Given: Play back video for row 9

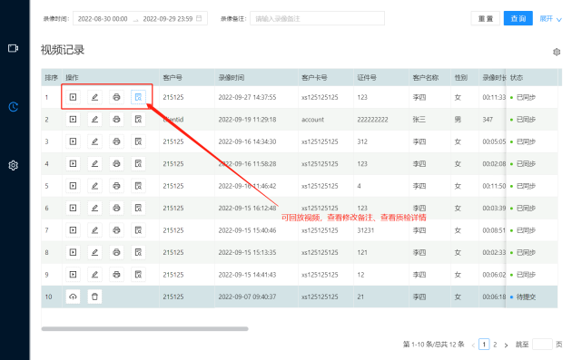Looking at the screenshot, I should click(x=73, y=275).
